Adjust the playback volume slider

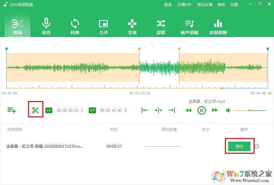coord(249,110)
